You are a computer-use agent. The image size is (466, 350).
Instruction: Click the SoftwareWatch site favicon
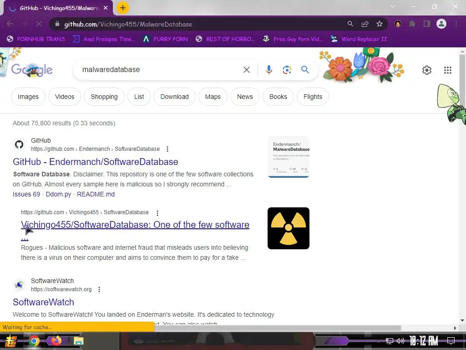click(19, 285)
